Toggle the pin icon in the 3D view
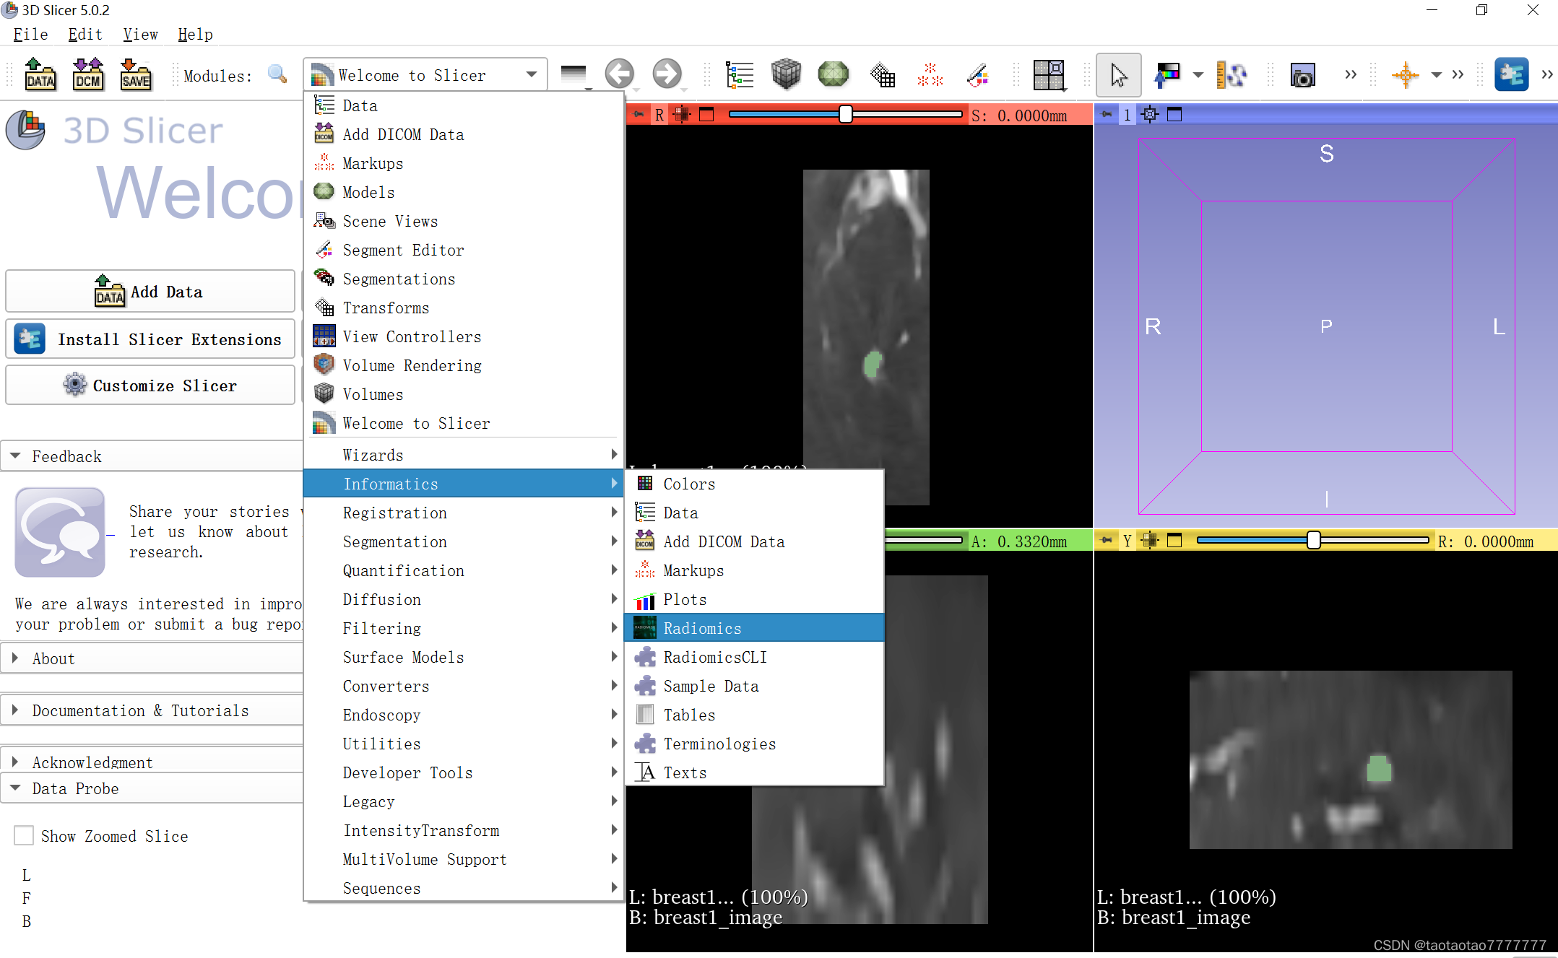 1107,115
